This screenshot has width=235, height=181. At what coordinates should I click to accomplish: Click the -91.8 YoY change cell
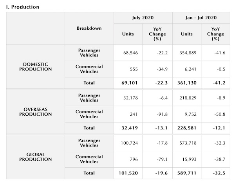click(157, 114)
